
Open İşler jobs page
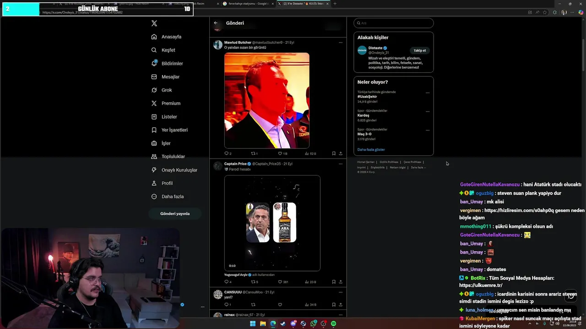(161, 143)
